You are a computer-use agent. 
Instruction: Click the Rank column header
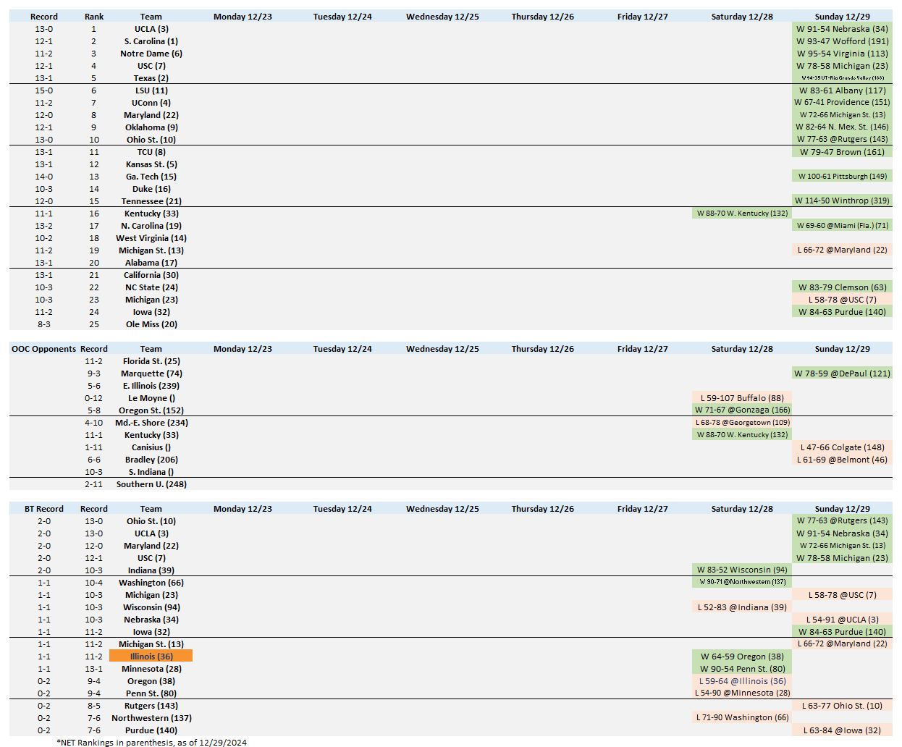(x=94, y=17)
